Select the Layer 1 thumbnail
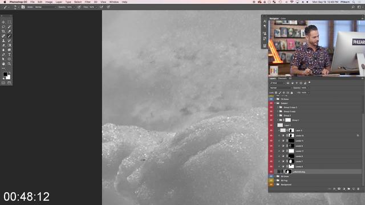This screenshot has width=365, height=205. pos(280,125)
